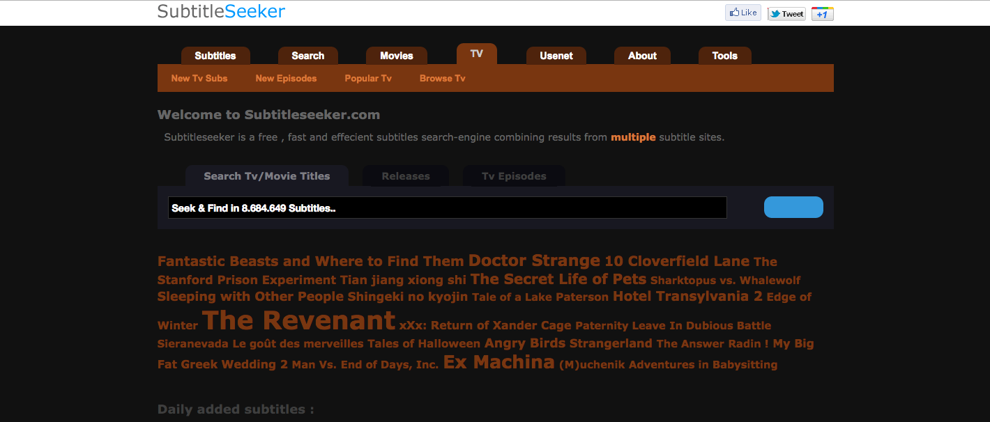Open Strangerland link
The height and width of the screenshot is (422, 990).
pos(611,343)
